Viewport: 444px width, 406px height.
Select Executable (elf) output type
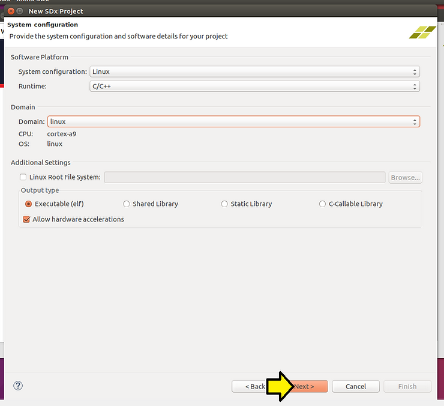pyautogui.click(x=28, y=204)
